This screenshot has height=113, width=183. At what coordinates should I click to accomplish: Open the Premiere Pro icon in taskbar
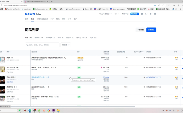coord(54,110)
